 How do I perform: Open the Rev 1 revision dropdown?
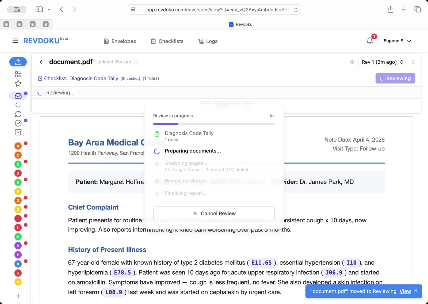[x=382, y=62]
